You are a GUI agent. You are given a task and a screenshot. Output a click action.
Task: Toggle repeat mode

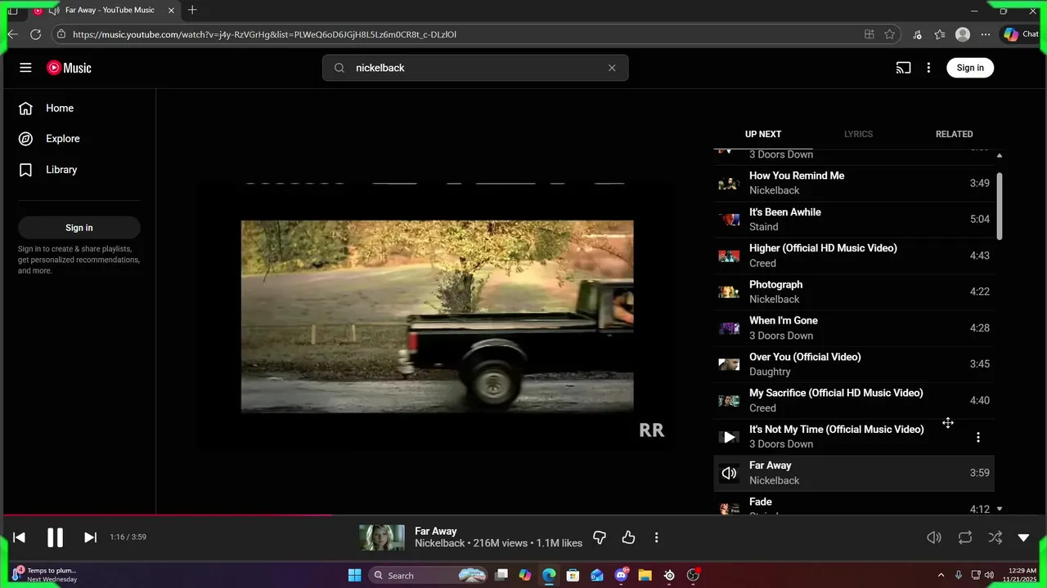(x=965, y=537)
